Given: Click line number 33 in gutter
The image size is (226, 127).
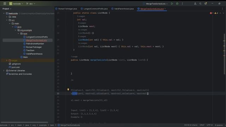Looking at the screenshot, I should click(x=58, y=93).
